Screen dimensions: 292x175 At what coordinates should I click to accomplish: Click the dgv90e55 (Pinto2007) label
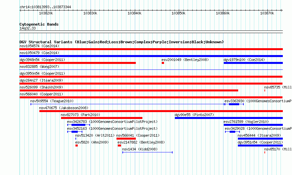pyautogui.click(x=195, y=115)
